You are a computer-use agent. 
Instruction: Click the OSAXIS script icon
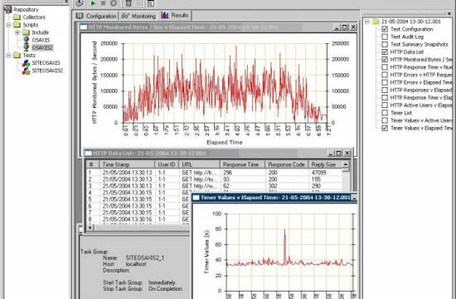pos(27,40)
